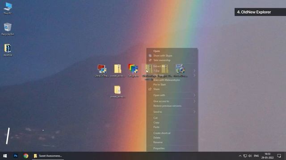286x160 pixels.
Task: Launch Google Chrome from the taskbar
Action: [x=26, y=156]
